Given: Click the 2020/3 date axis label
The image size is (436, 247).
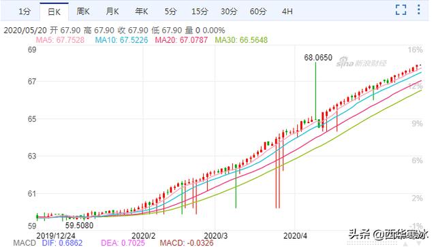Looking at the screenshot, I should pyautogui.click(x=216, y=236).
